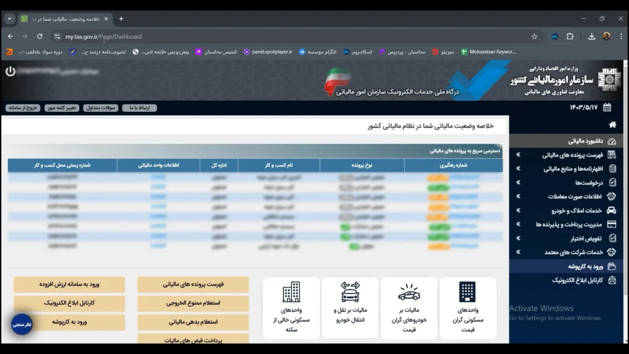Click the درخواست‌ها icon
This screenshot has width=629, height=354.
612,183
